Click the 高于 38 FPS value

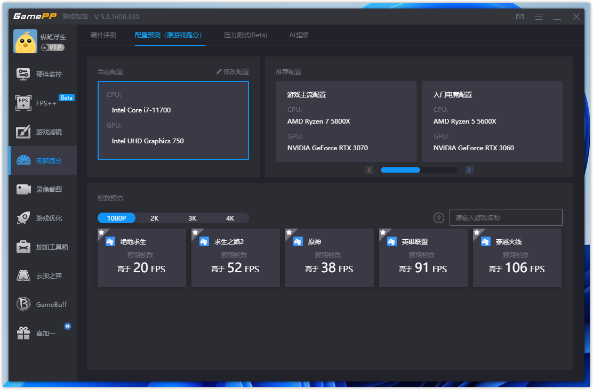[x=329, y=268]
